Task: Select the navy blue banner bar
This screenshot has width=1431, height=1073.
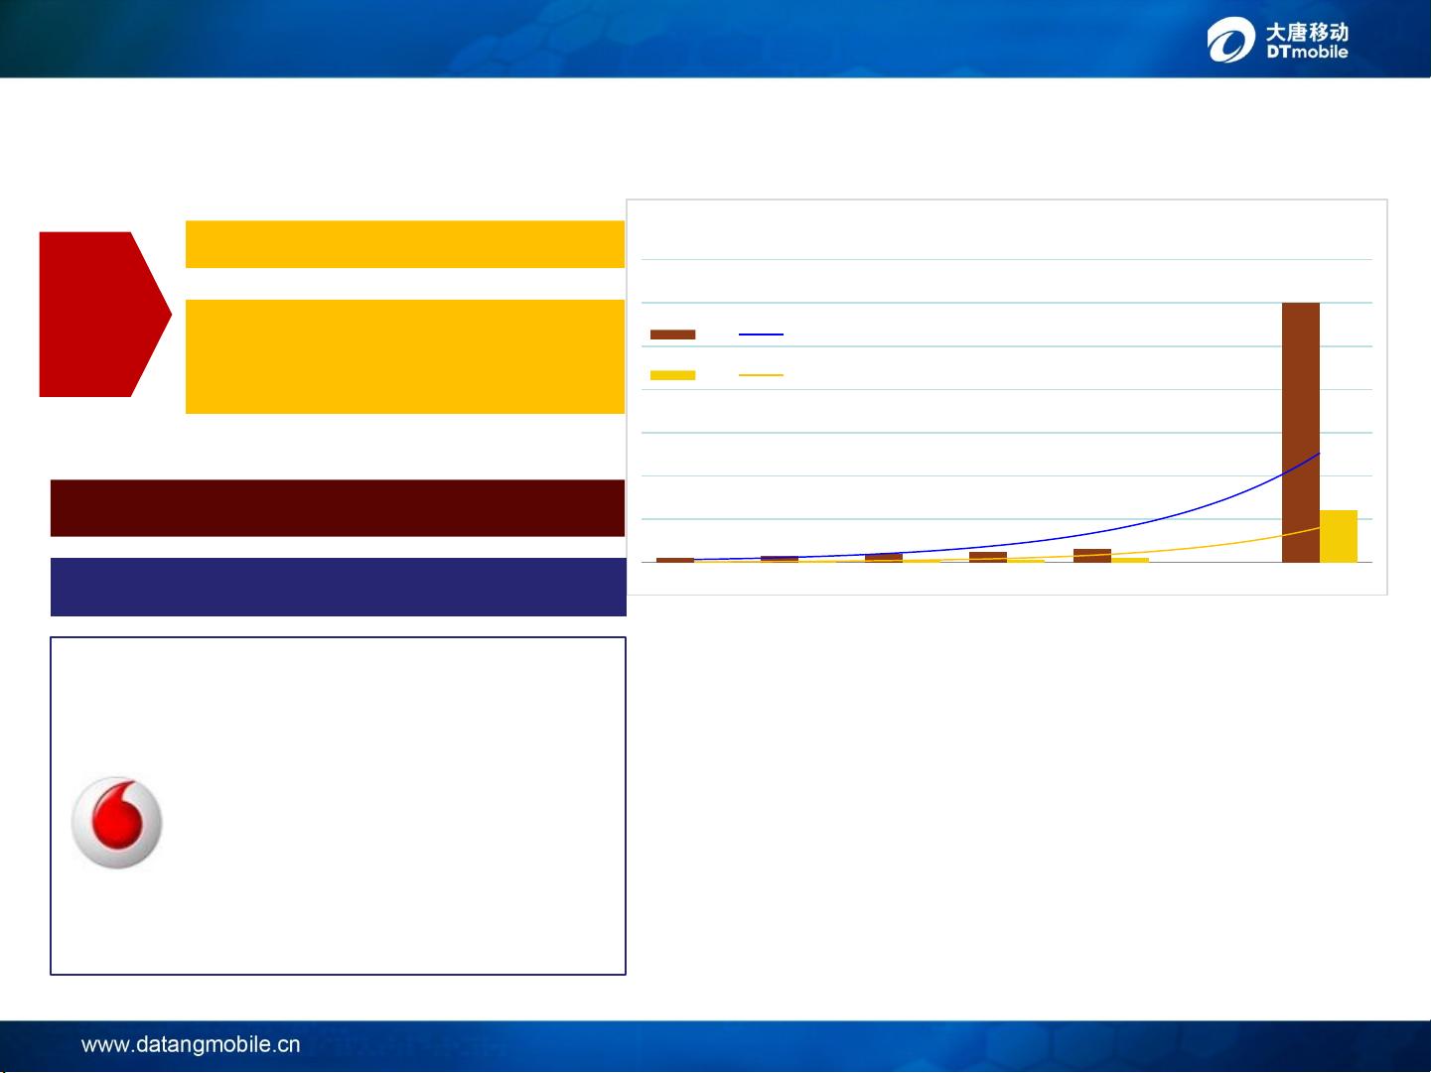Action: 338,587
